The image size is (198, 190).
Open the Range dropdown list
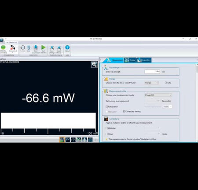click(152, 83)
